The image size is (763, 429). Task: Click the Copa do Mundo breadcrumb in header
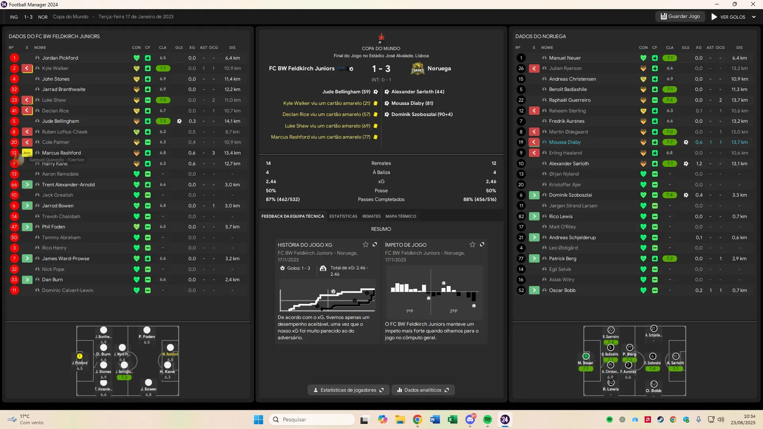[x=70, y=17]
